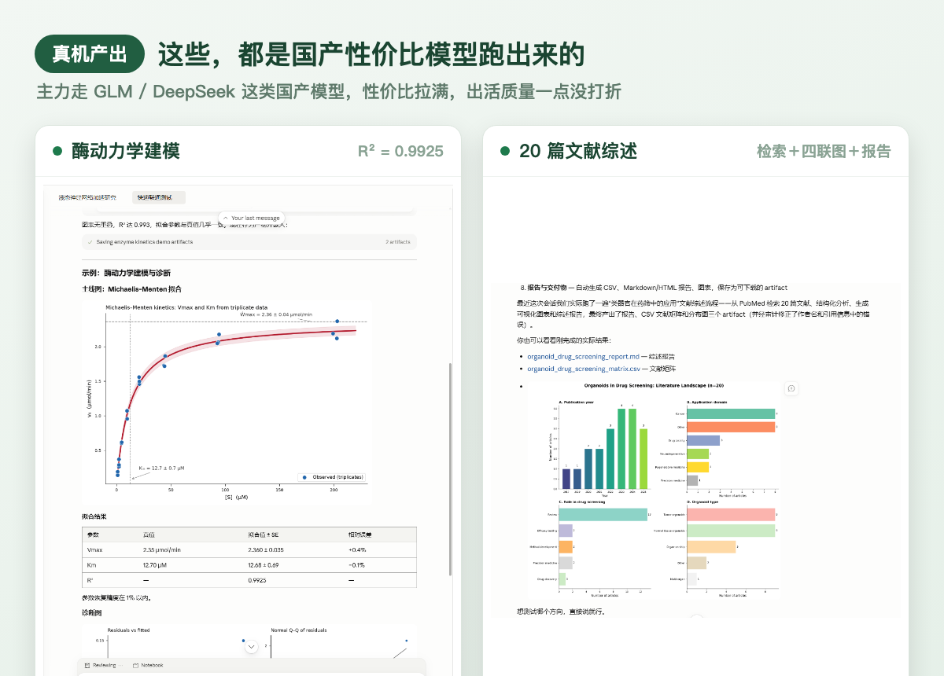
Task: Click the 酶动力学建模 card title
Action: tap(126, 151)
